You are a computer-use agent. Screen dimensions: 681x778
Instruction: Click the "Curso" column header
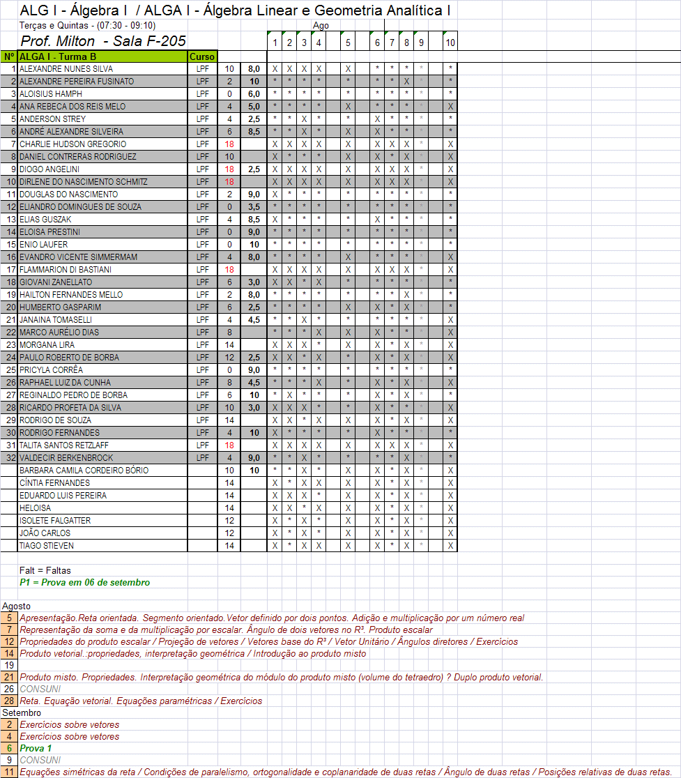202,56
